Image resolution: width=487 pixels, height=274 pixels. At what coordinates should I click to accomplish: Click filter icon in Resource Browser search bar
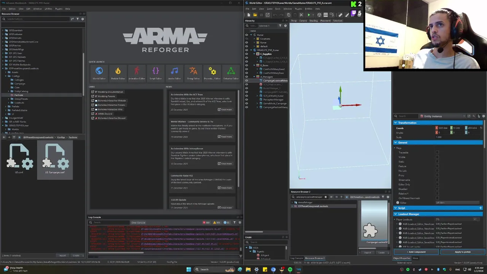click(78, 19)
